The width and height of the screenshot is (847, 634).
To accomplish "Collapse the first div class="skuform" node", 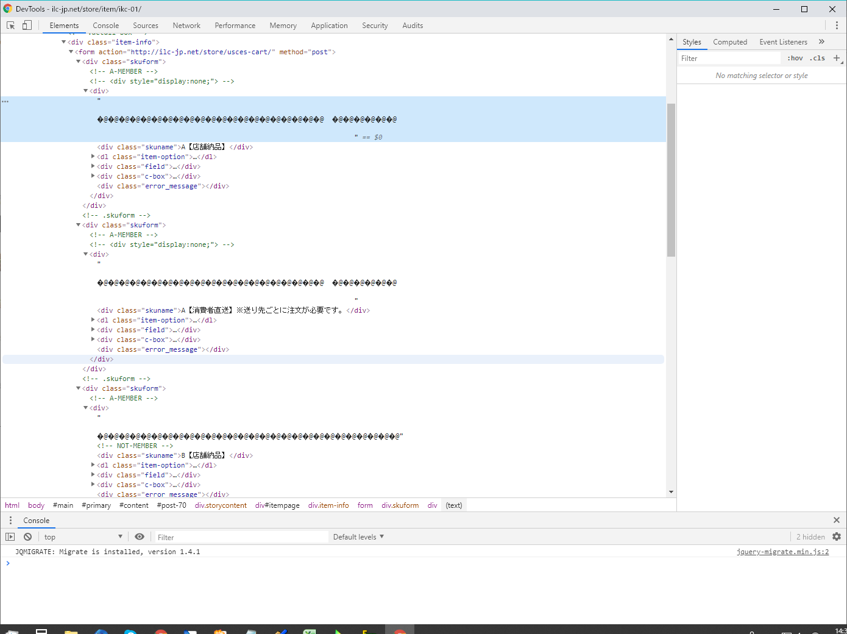I will (x=78, y=62).
